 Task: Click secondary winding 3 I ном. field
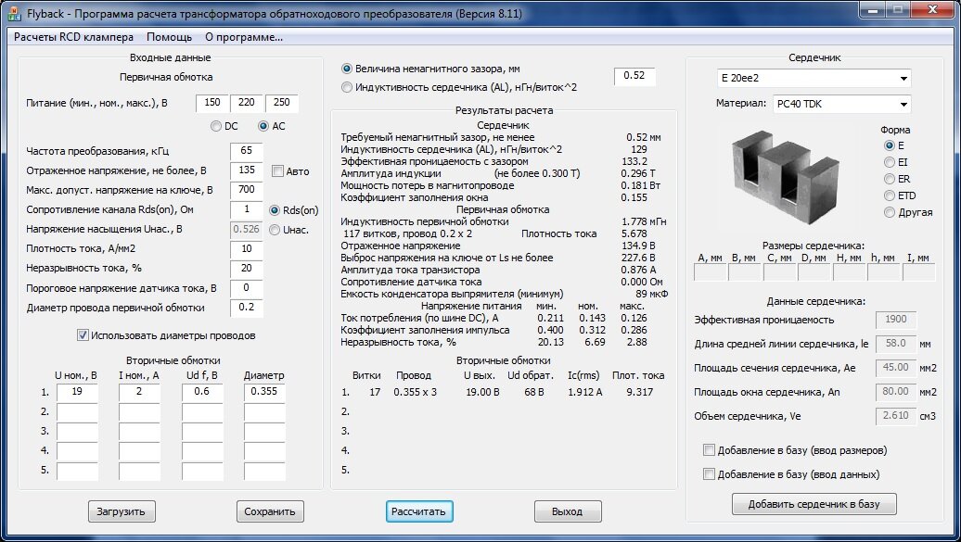tap(139, 431)
